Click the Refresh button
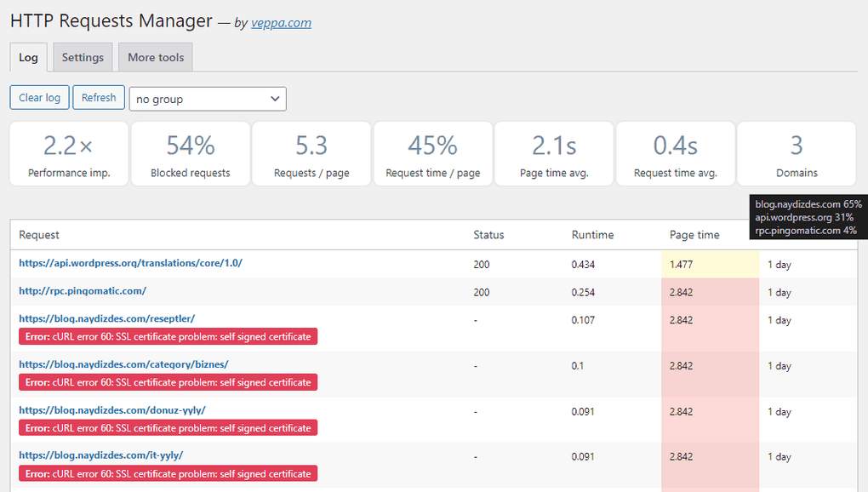Image resolution: width=868 pixels, height=492 pixels. [98, 97]
